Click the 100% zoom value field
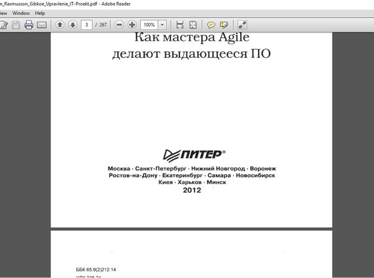Screen dimensions: 374x278 tap(149, 25)
